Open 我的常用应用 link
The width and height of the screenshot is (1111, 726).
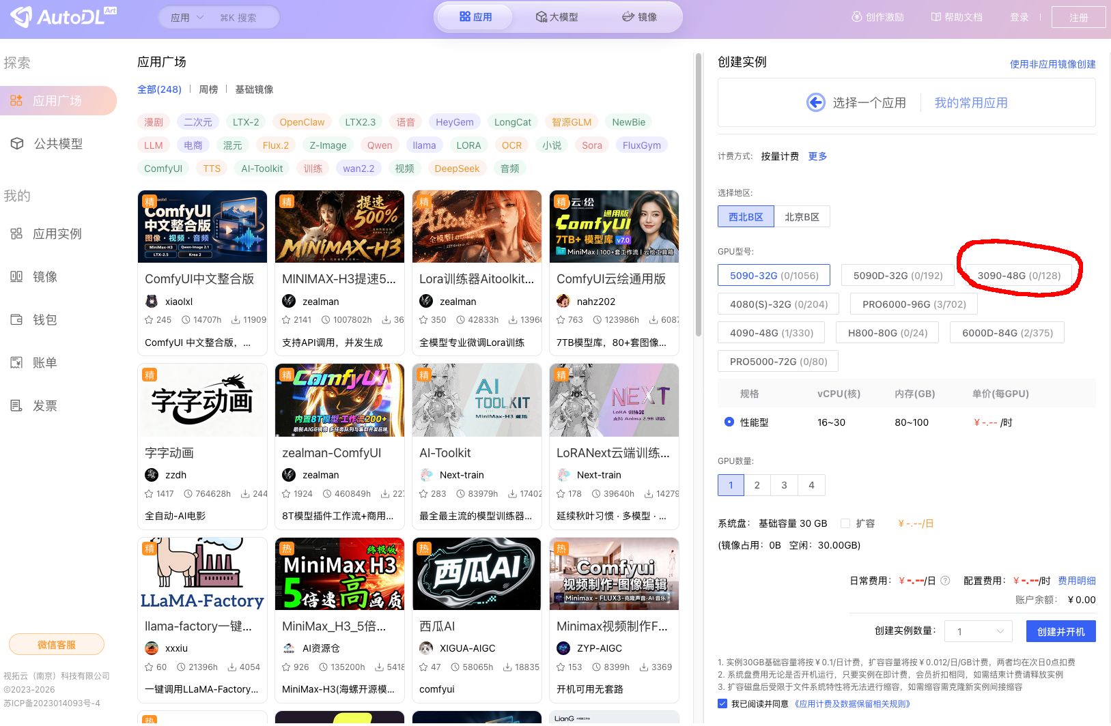point(970,102)
